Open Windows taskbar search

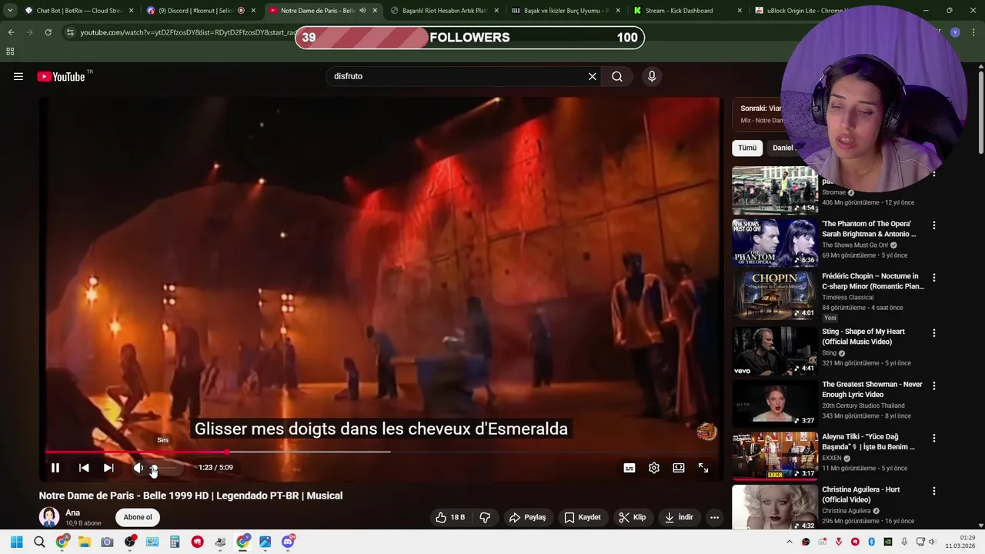(39, 542)
